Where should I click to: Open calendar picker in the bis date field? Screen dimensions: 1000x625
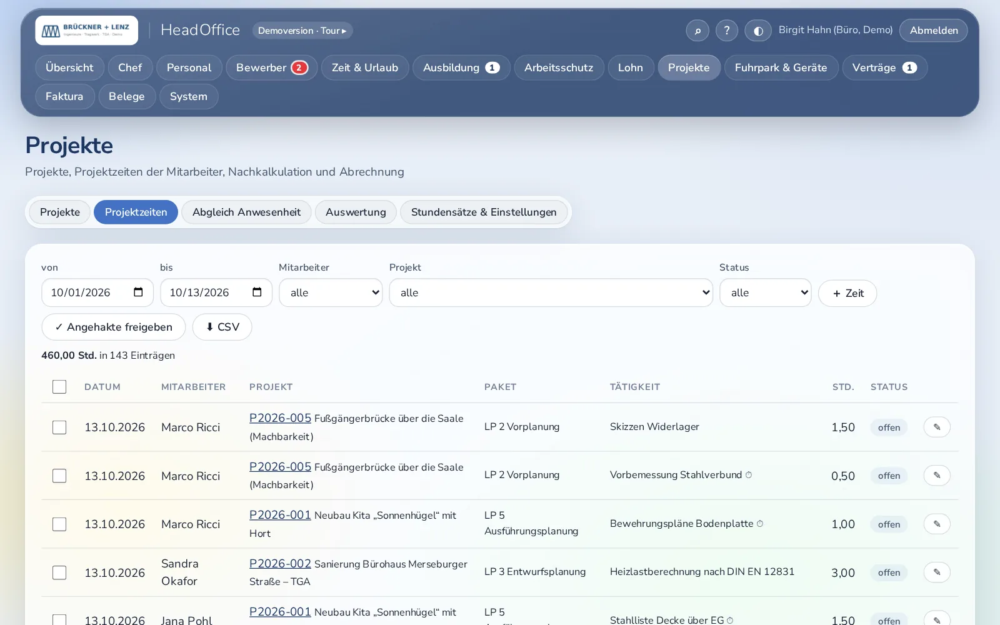pos(257,292)
